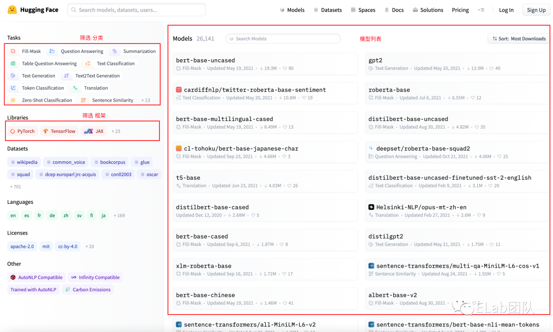The height and width of the screenshot is (332, 553).
Task: Click the Text Classification task icon in Tasks filter
Action: [88, 64]
